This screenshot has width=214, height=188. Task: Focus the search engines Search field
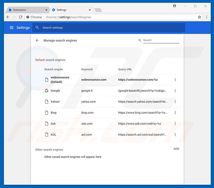(x=161, y=40)
